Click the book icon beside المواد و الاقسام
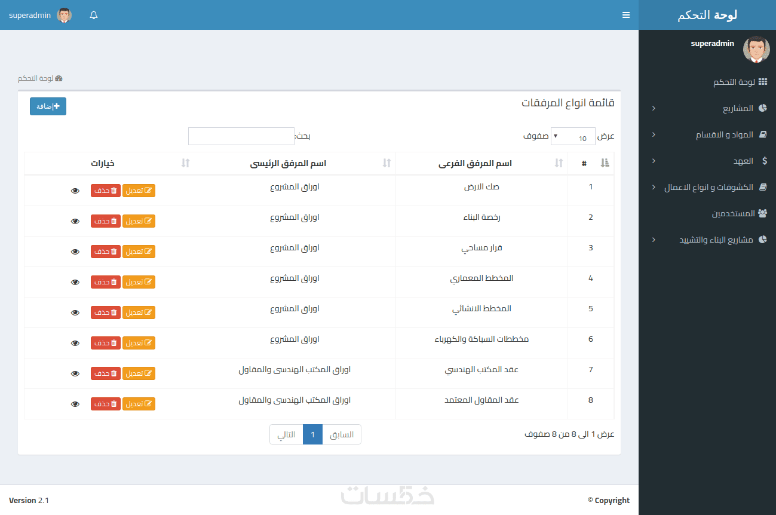The width and height of the screenshot is (776, 515). pyautogui.click(x=762, y=134)
